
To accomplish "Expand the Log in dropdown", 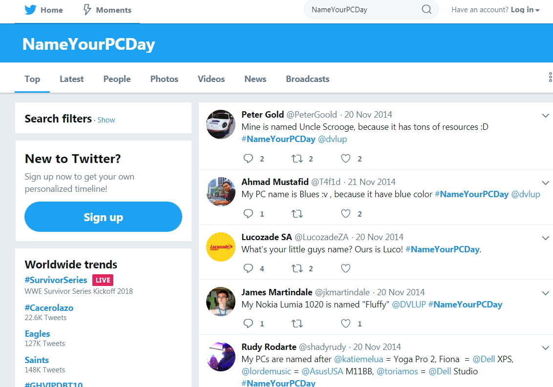I will coord(525,10).
